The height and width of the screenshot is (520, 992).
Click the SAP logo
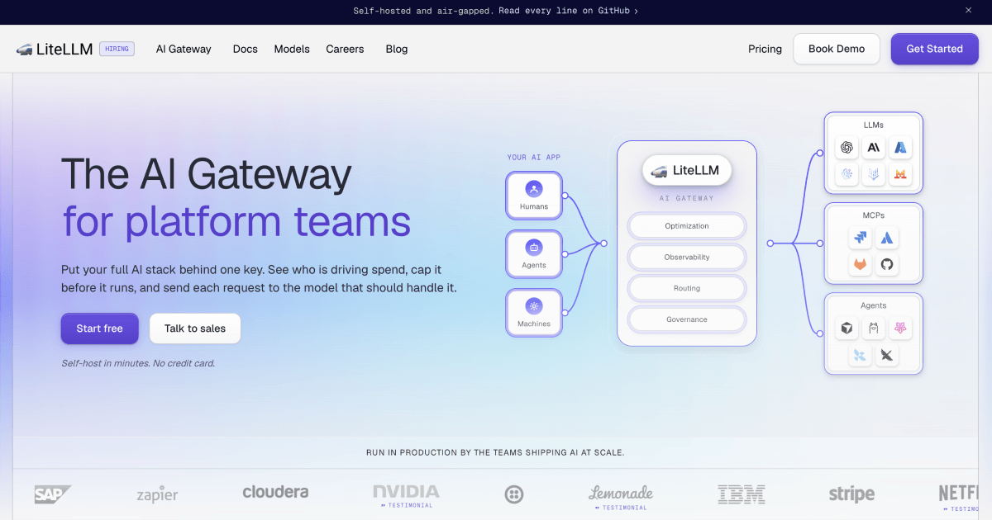[52, 494]
